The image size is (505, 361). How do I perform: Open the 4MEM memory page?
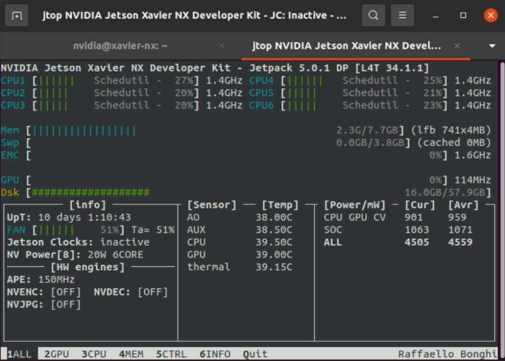[131, 354]
